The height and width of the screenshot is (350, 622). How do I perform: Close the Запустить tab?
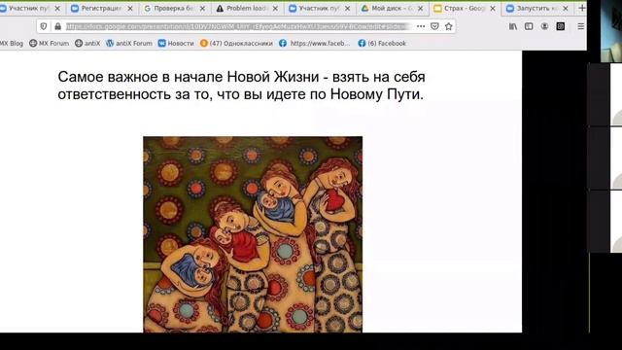[x=566, y=9]
